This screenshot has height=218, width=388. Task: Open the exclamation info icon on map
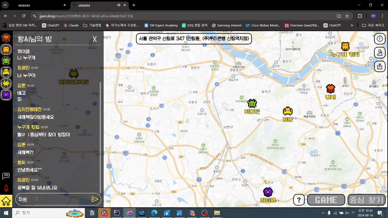[x=380, y=39]
